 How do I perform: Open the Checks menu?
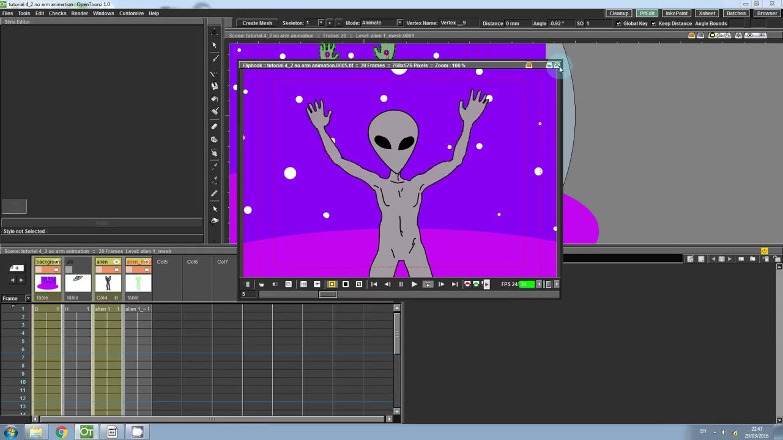(x=58, y=13)
